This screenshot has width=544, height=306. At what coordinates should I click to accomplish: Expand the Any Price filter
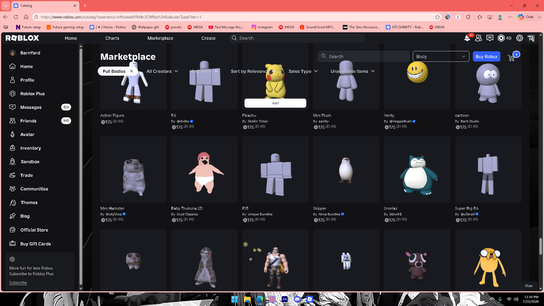click(x=204, y=71)
